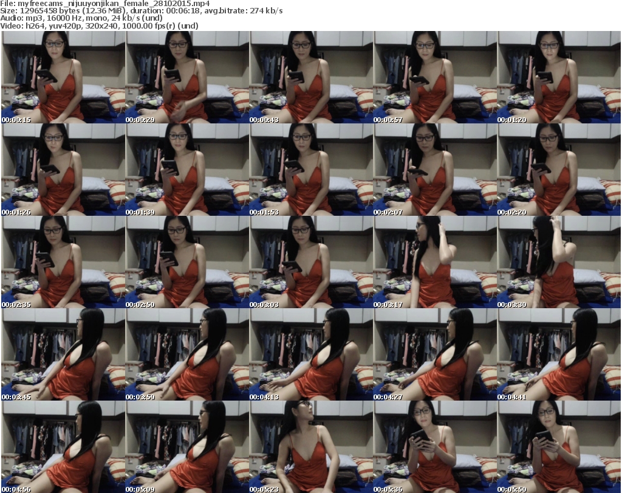
Task: Click the 'Audio: mp3, 16000 Hz' line
Action: tap(81, 18)
